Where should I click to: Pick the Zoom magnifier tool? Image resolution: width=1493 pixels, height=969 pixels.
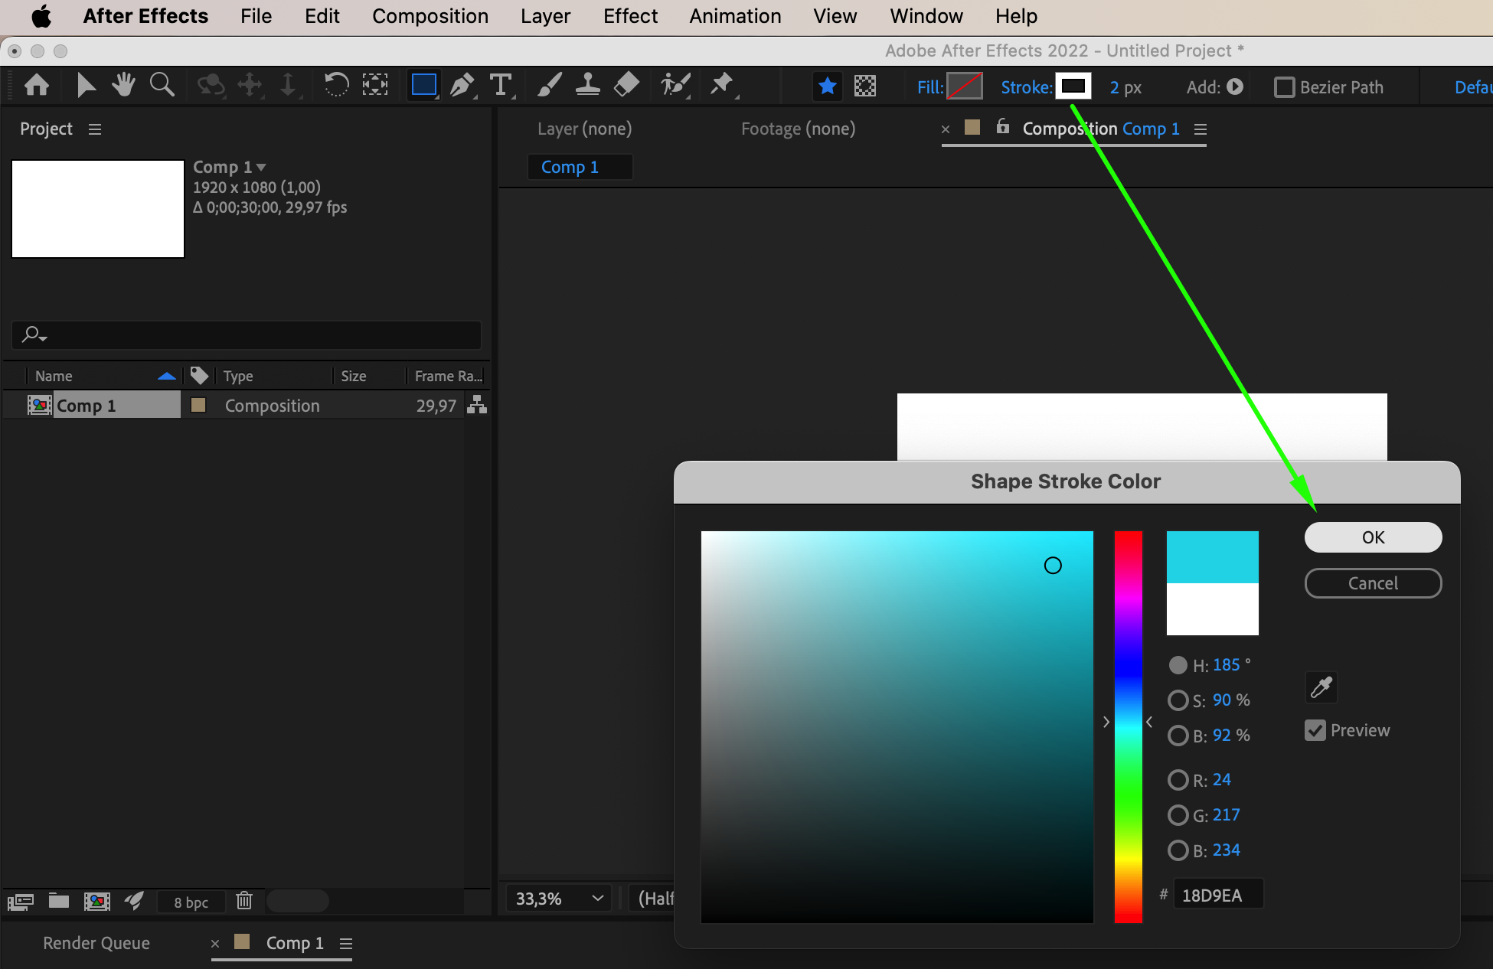pos(162,85)
